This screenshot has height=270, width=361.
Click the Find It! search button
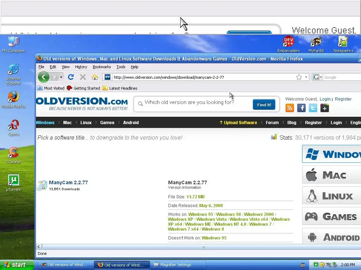264,105
